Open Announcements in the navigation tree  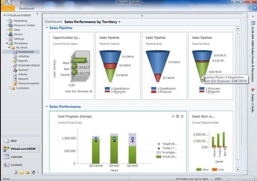[28, 83]
